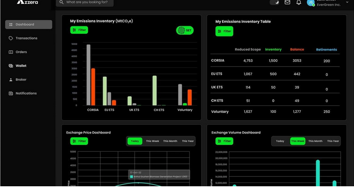Select Today tab in Exchange Volume Dashboard
The height and width of the screenshot is (188, 354).
click(280, 141)
